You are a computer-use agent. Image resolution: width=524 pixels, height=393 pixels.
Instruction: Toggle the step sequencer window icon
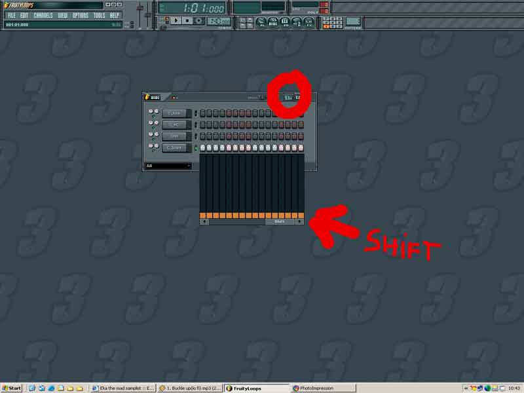pyautogui.click(x=273, y=22)
